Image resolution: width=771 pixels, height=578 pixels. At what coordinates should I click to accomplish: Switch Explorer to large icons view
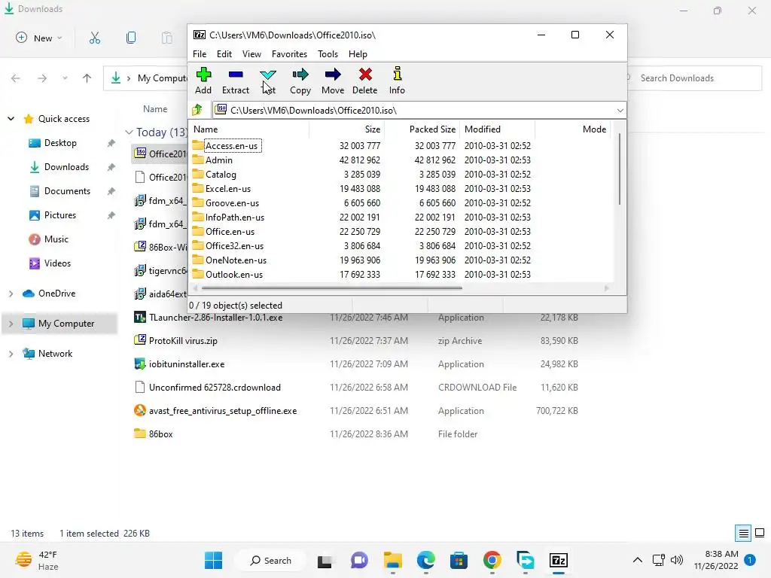(760, 534)
